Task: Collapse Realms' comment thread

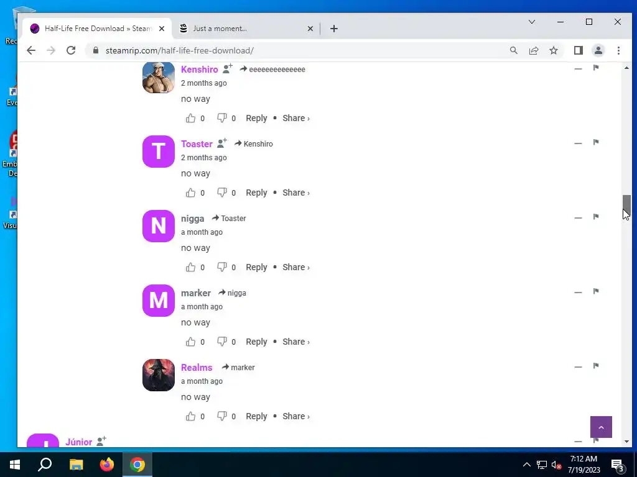Action: pyautogui.click(x=578, y=367)
